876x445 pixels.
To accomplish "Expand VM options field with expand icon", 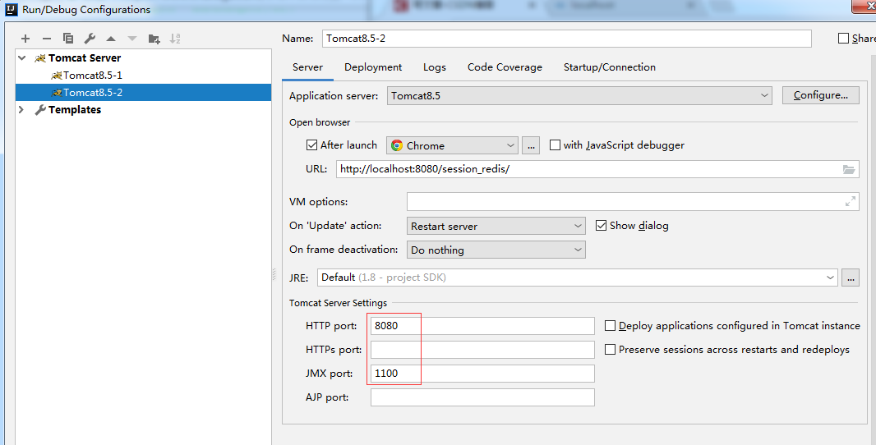I will [x=851, y=201].
